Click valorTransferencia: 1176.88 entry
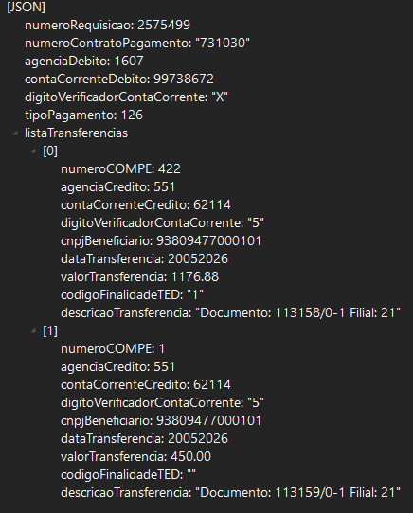413x513 pixels. [x=139, y=277]
